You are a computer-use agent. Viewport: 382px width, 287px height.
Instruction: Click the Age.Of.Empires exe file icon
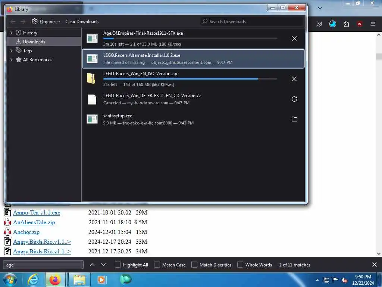92,38
